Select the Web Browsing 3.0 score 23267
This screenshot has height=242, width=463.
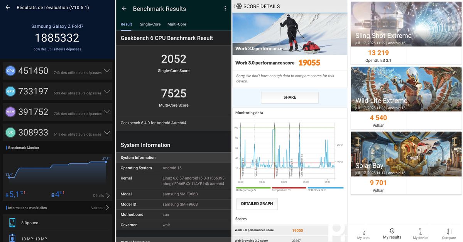[296, 240]
